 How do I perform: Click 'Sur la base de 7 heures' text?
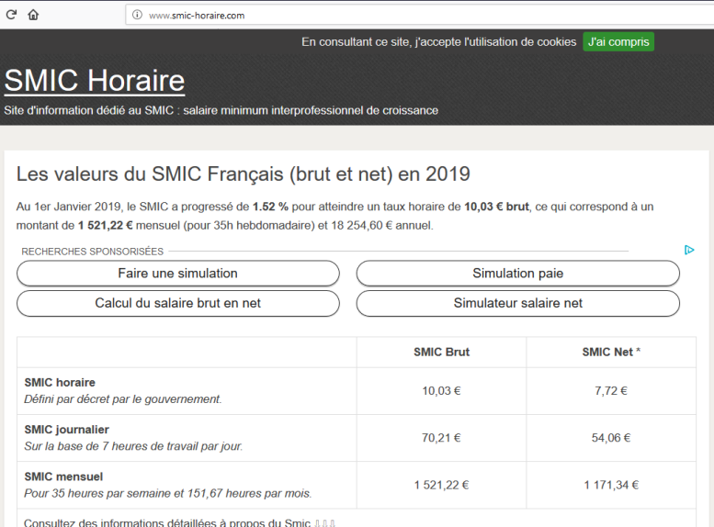[x=133, y=446]
